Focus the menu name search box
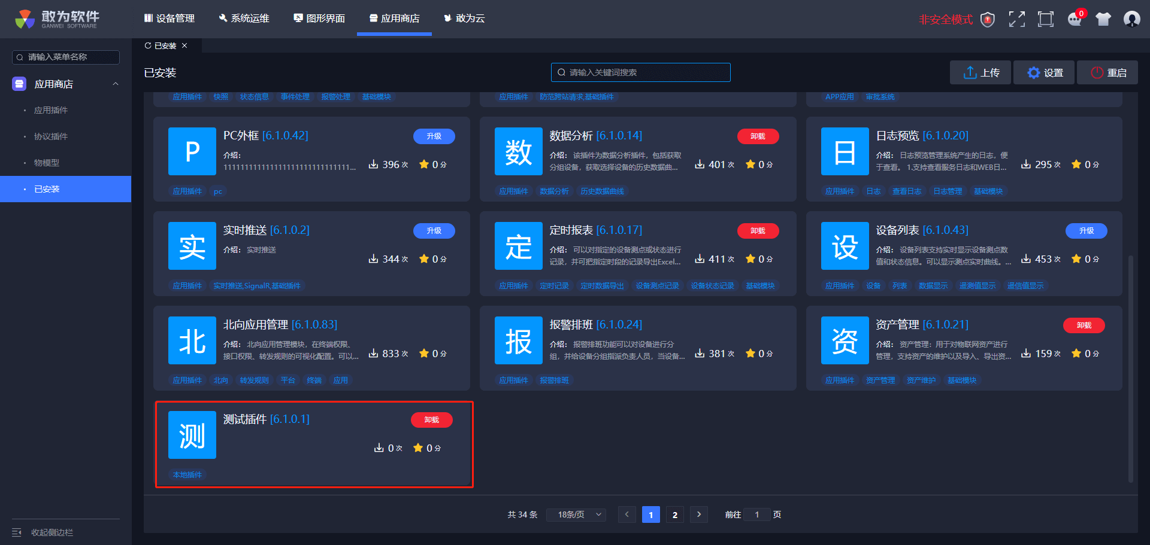1150x545 pixels. [x=66, y=57]
